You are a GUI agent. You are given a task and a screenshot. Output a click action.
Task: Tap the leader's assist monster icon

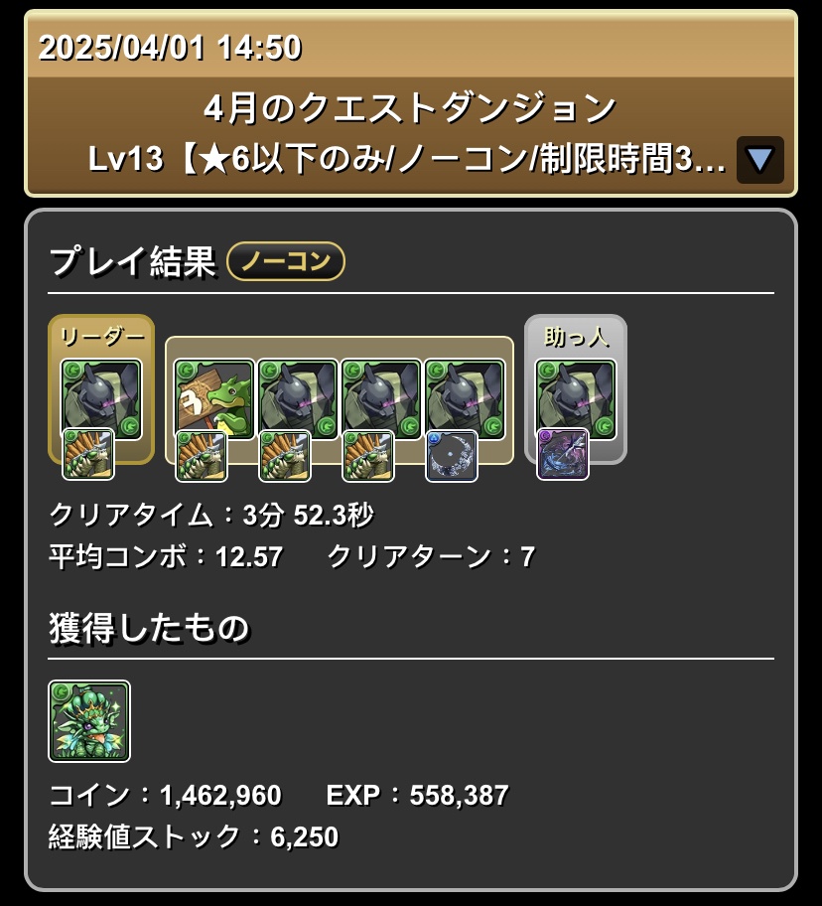87,455
